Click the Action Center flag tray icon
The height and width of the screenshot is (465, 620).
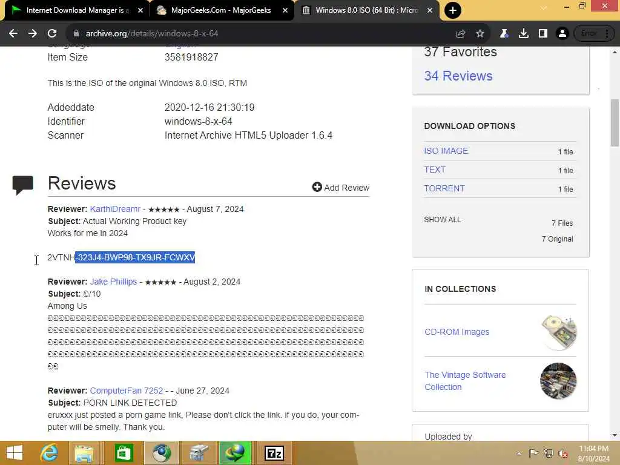pos(533,453)
